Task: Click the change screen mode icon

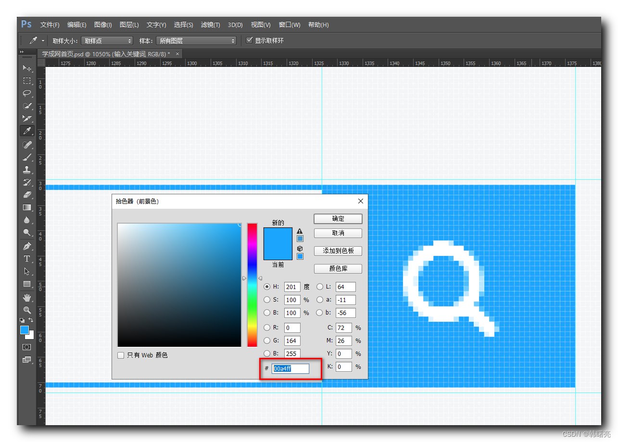Action: point(27,359)
